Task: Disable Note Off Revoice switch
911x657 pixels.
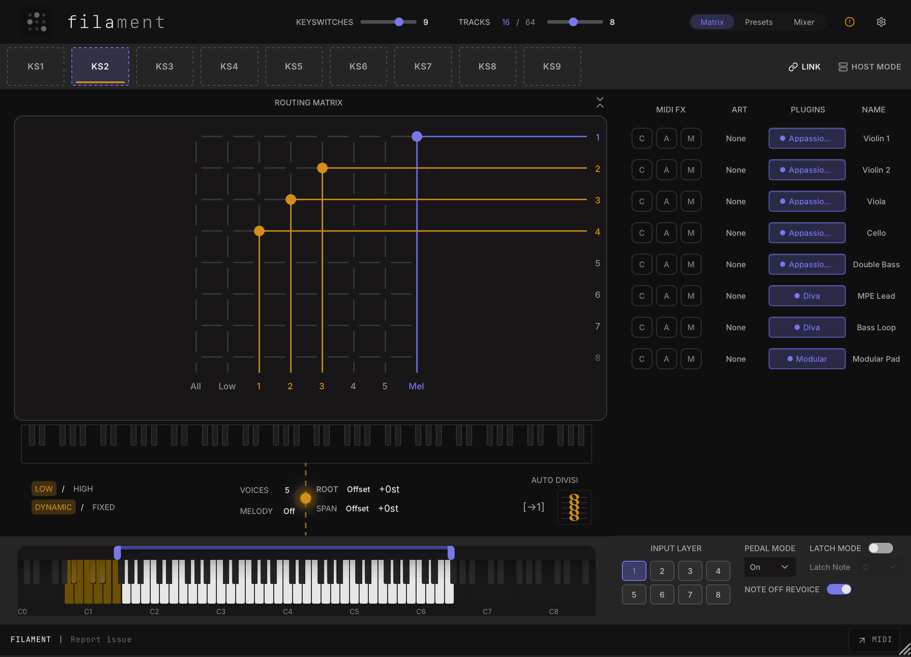Action: click(839, 589)
